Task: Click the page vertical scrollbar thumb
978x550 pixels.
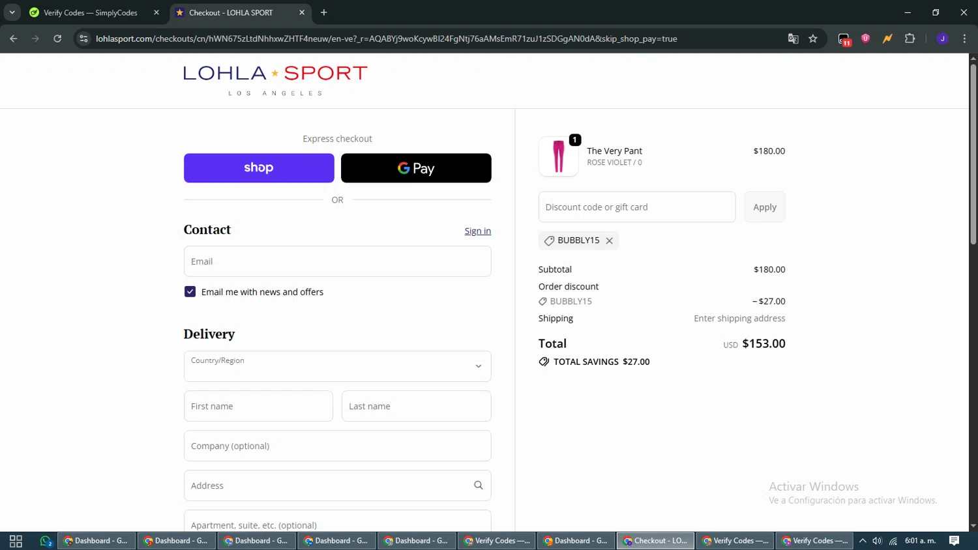Action: pos(973,154)
